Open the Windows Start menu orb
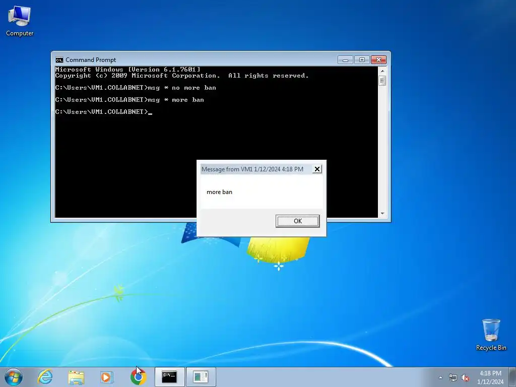Viewport: 516px width, 387px height. pyautogui.click(x=14, y=377)
